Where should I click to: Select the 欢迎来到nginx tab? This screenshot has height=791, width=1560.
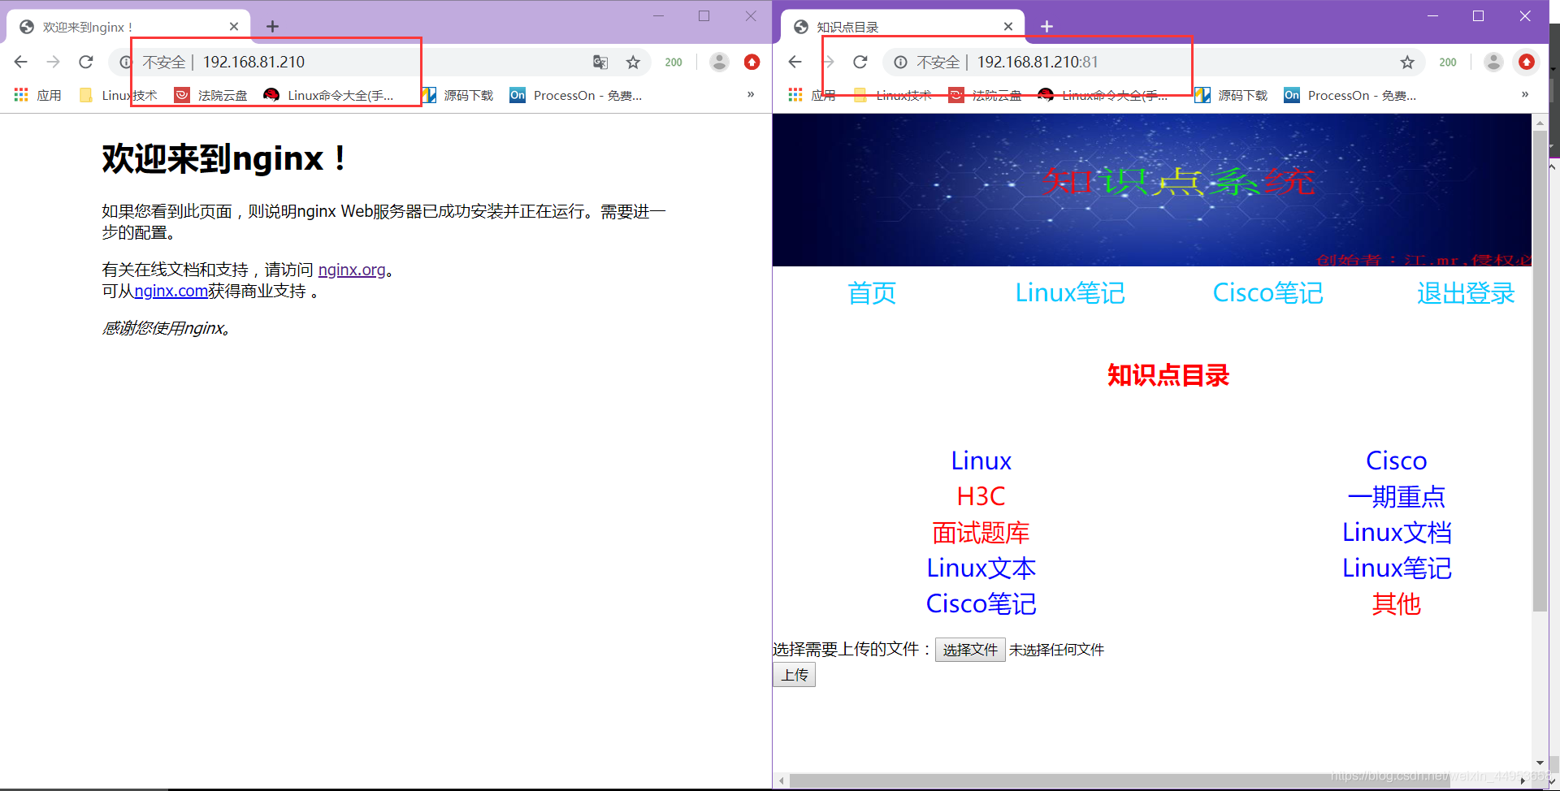114,25
